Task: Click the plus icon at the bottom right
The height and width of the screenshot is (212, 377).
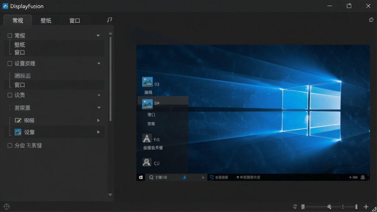Action: point(366,207)
